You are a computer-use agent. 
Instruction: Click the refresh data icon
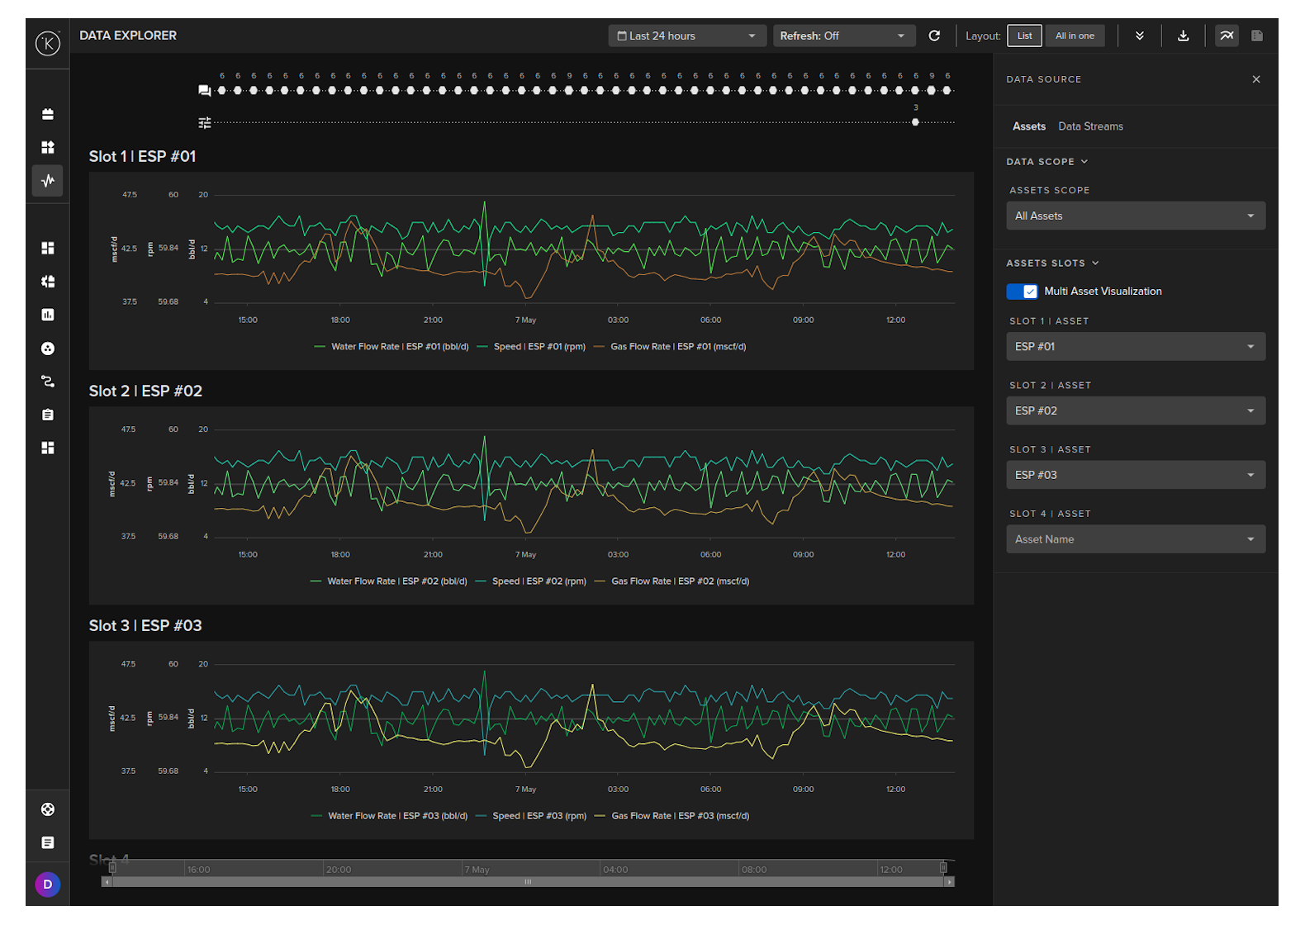point(934,36)
